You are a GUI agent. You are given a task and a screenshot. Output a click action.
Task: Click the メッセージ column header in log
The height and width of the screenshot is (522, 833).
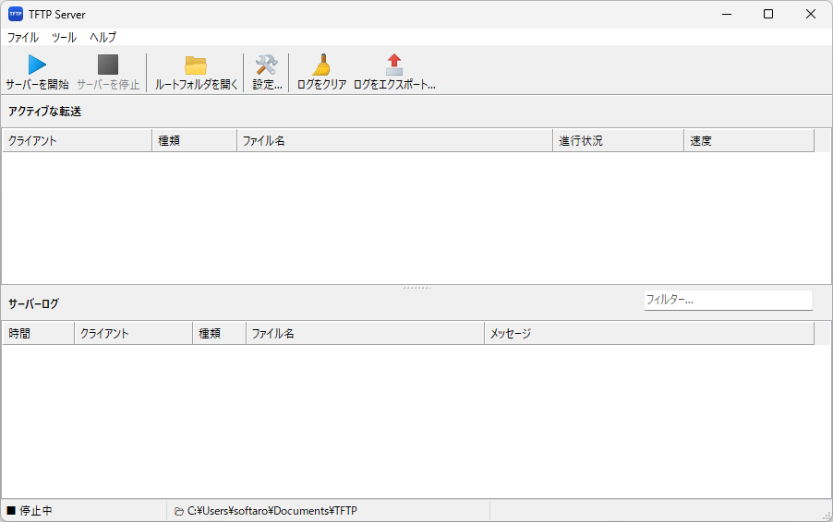648,334
